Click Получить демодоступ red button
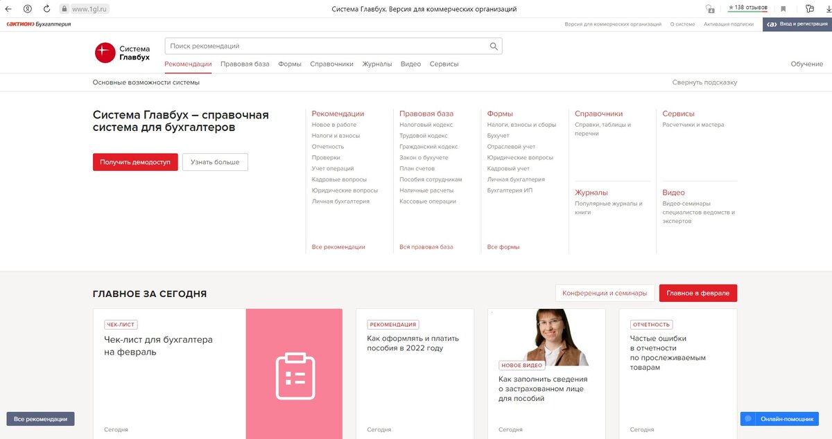The width and height of the screenshot is (832, 439). [135, 162]
